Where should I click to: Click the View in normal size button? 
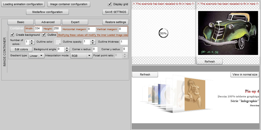pyautogui.click(x=245, y=74)
